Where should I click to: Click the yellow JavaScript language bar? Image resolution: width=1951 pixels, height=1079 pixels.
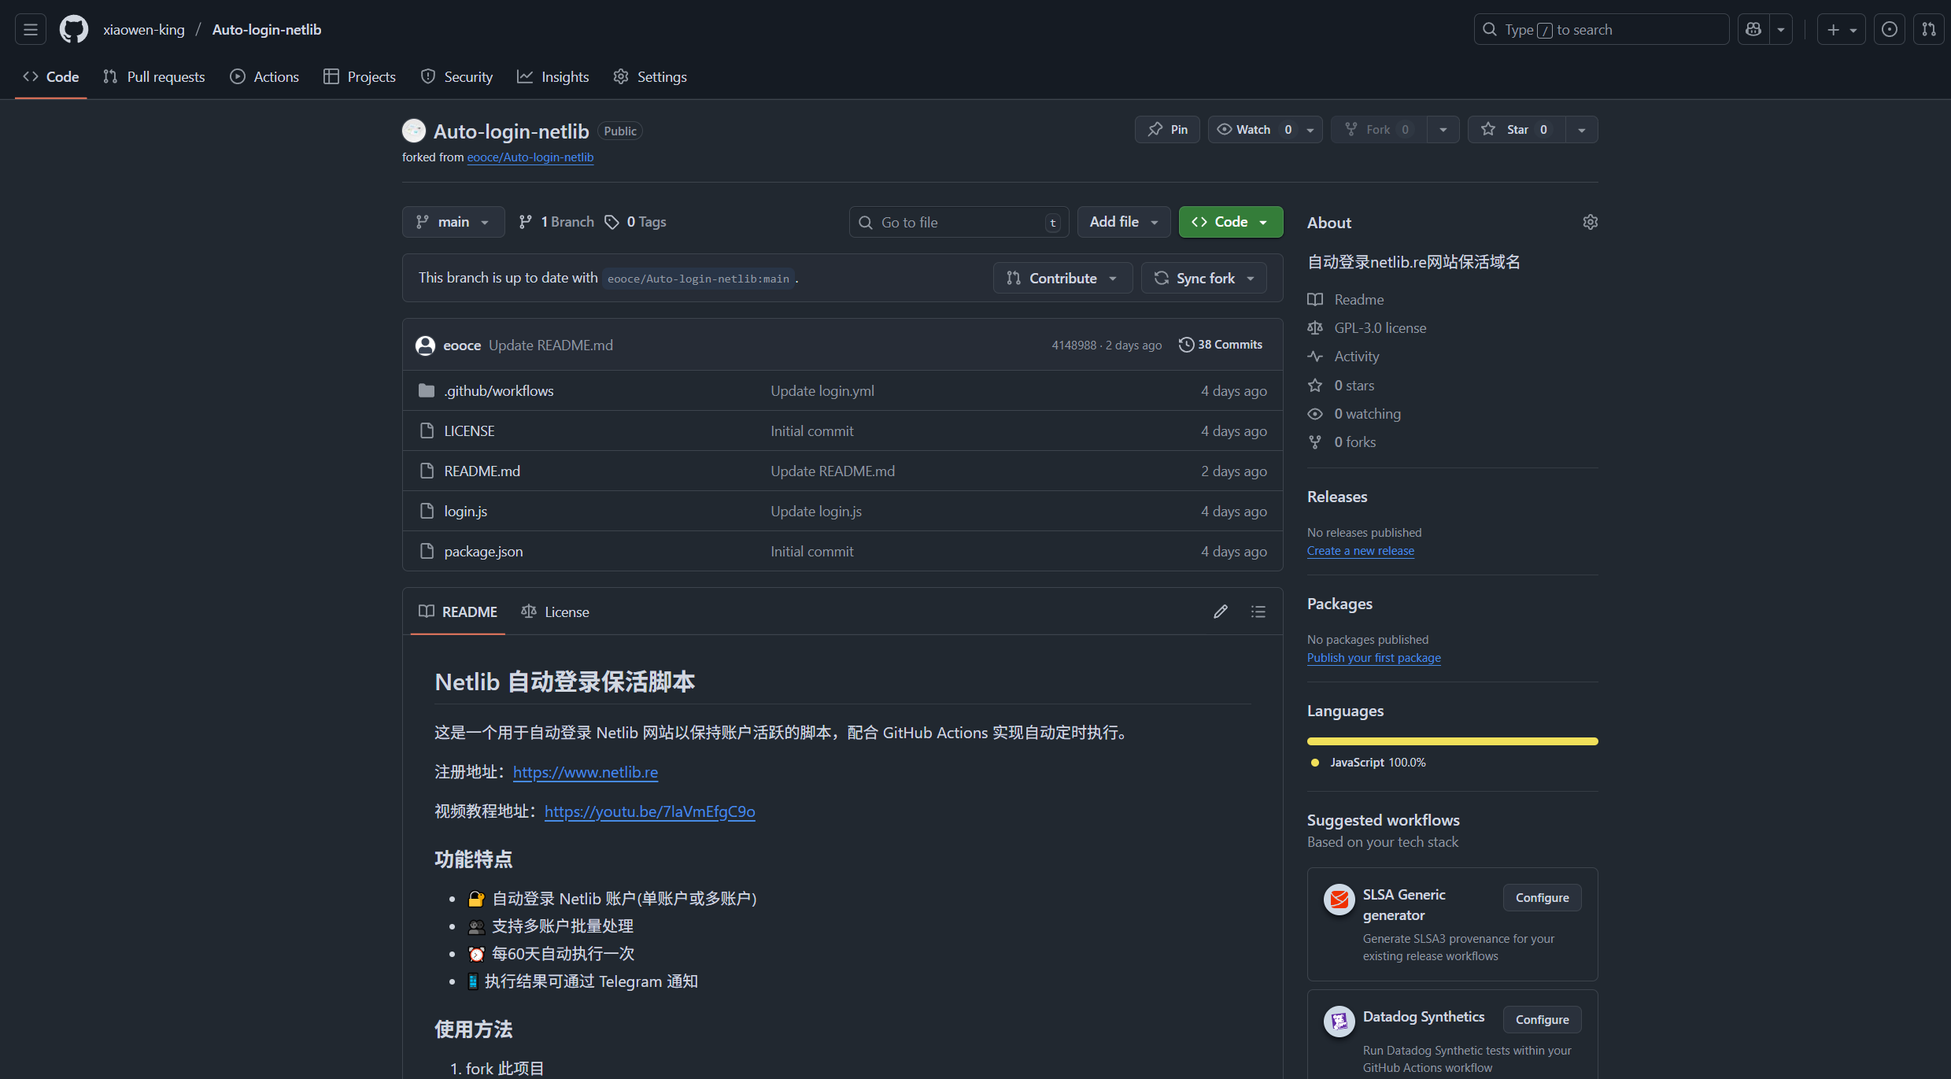tap(1451, 741)
